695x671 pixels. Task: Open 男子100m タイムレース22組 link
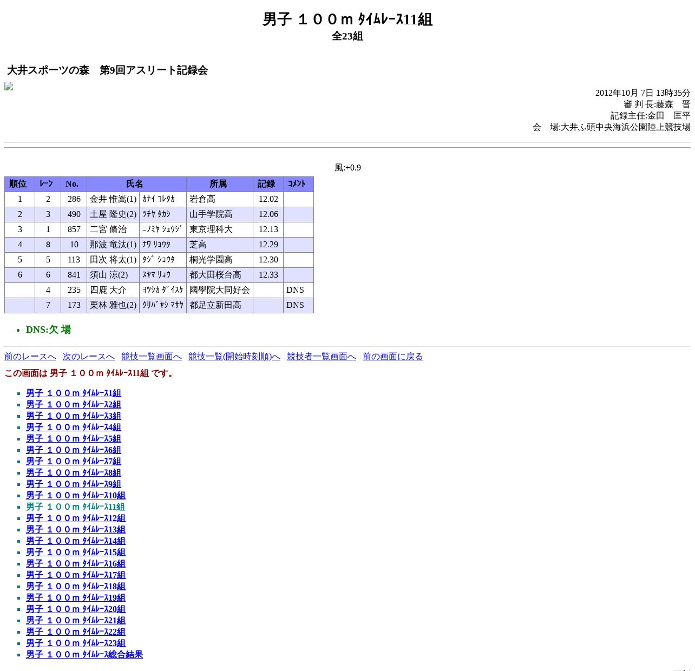(x=76, y=632)
